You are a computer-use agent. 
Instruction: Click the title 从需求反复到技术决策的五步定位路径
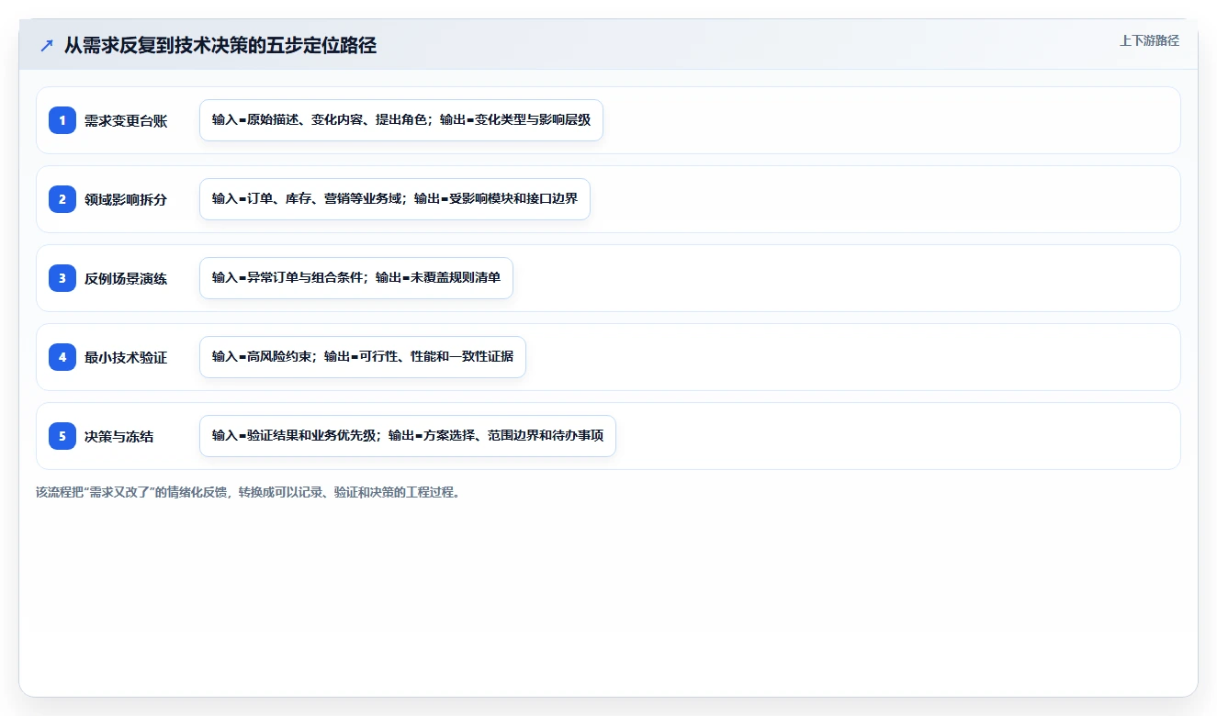[220, 46]
